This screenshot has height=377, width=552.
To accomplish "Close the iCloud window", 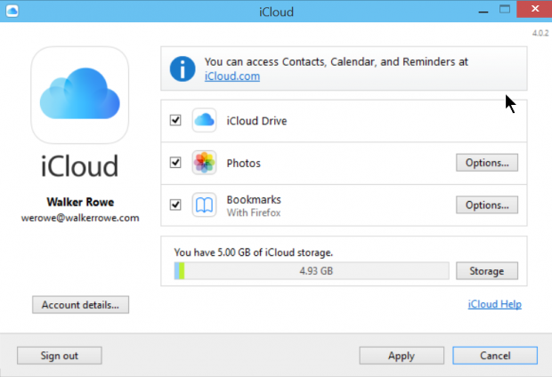I will pyautogui.click(x=535, y=9).
